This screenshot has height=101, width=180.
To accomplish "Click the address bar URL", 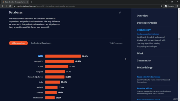I will click(46, 6).
